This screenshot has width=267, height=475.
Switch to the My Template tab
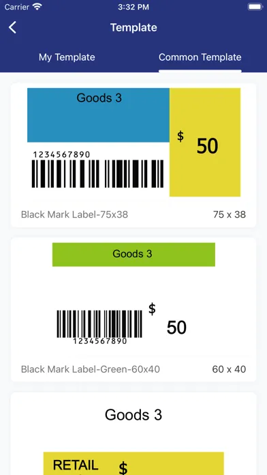(x=67, y=57)
